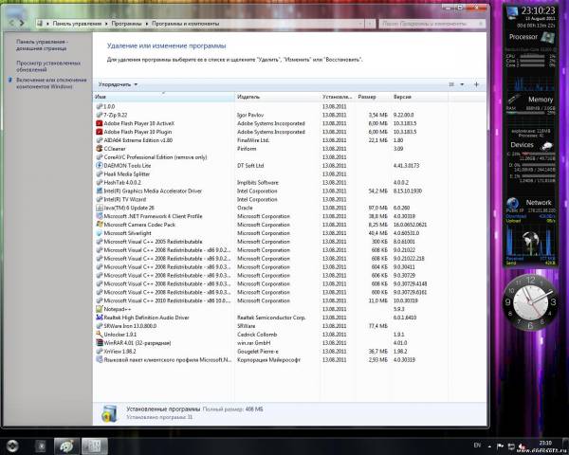Click the Microsoft Silverlight icon
This screenshot has width=569, height=455.
point(99,233)
